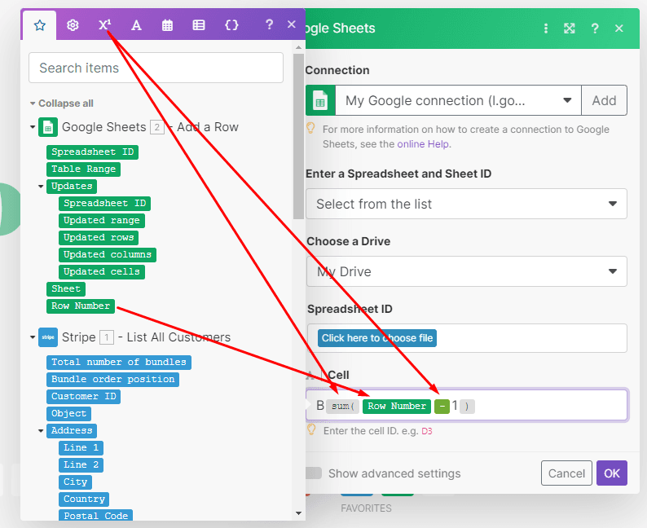Screen dimensions: 647x528
Task: Toggle Show advanced settings
Action: (x=314, y=473)
